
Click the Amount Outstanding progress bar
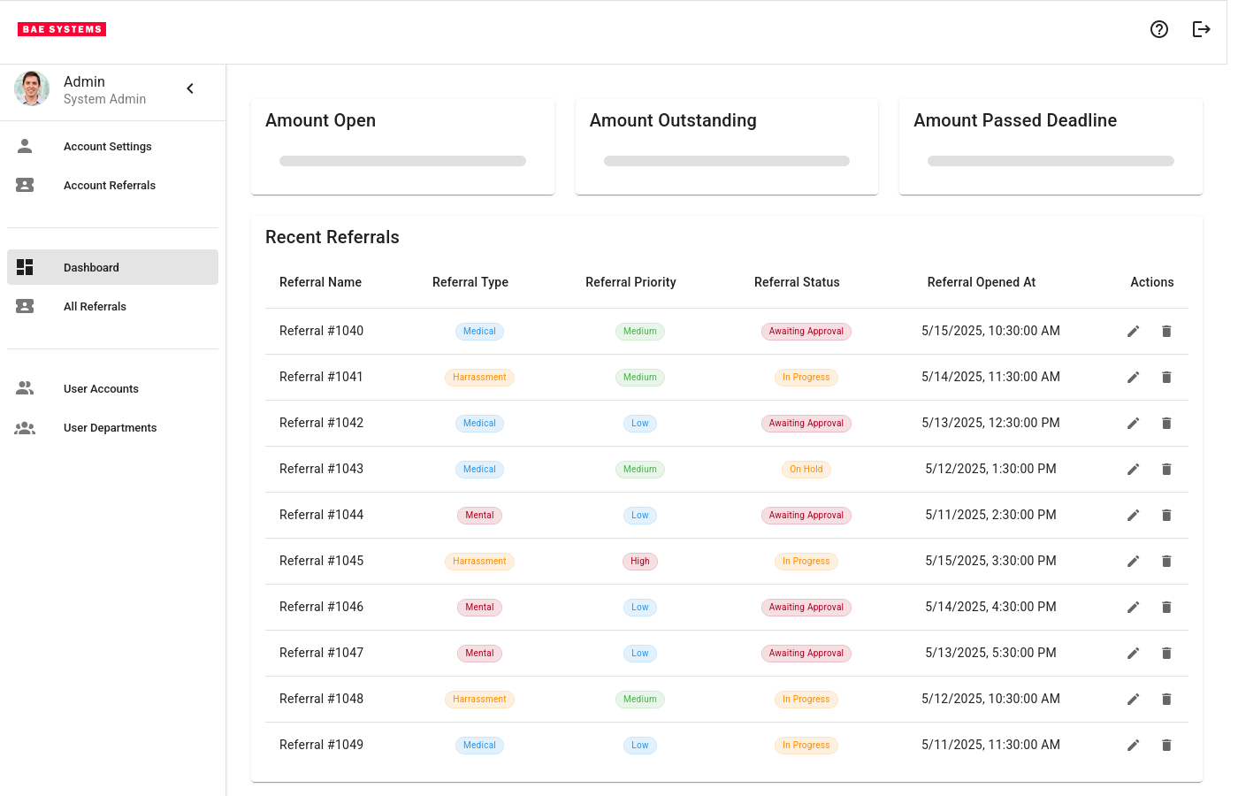pos(727,161)
